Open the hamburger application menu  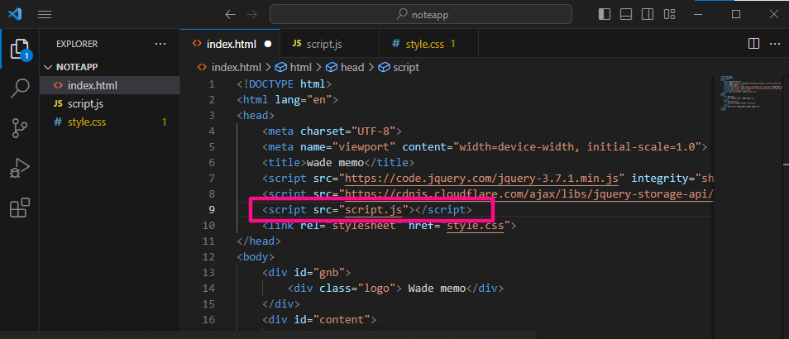point(45,15)
